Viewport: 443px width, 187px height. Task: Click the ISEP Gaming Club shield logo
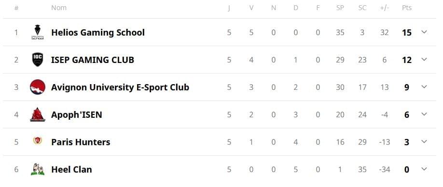coord(38,60)
